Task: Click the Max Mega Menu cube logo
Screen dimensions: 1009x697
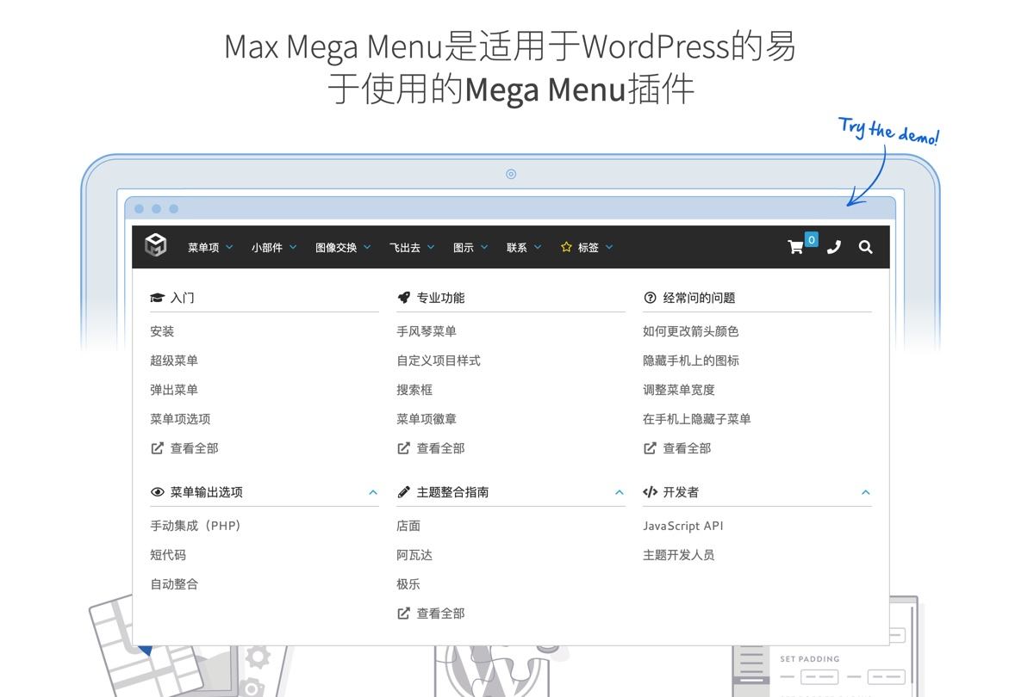Action: (155, 245)
